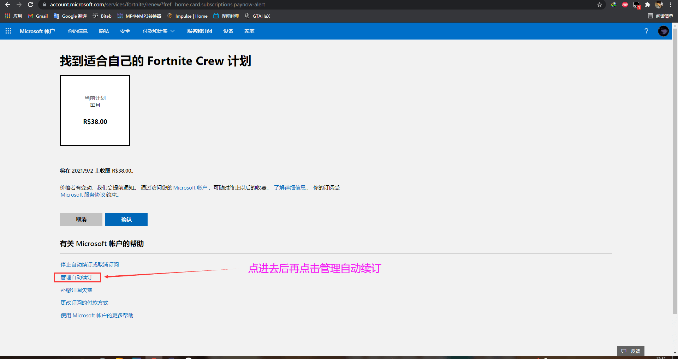
Task: Open the 管理自动续订 help link
Action: 76,277
